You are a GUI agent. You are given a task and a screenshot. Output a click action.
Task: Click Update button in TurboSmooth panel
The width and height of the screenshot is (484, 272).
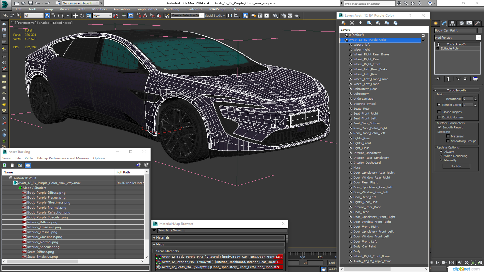pyautogui.click(x=456, y=166)
